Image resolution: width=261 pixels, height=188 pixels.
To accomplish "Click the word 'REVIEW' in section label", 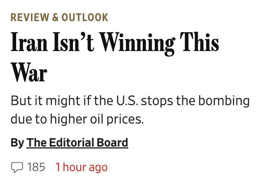I will pos(28,17).
